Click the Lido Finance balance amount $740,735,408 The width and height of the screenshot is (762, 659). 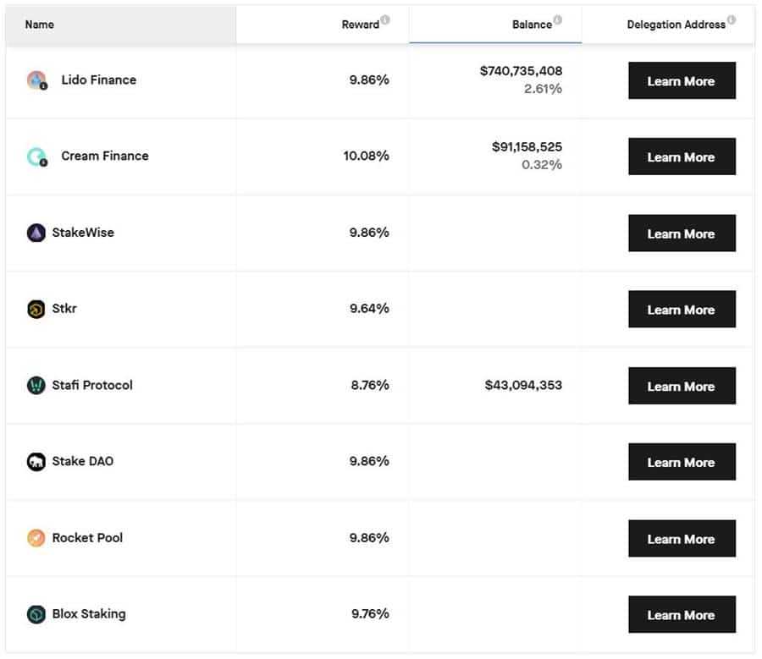tap(521, 71)
